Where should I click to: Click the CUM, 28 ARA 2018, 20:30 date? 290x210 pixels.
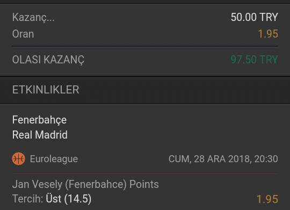[223, 159]
